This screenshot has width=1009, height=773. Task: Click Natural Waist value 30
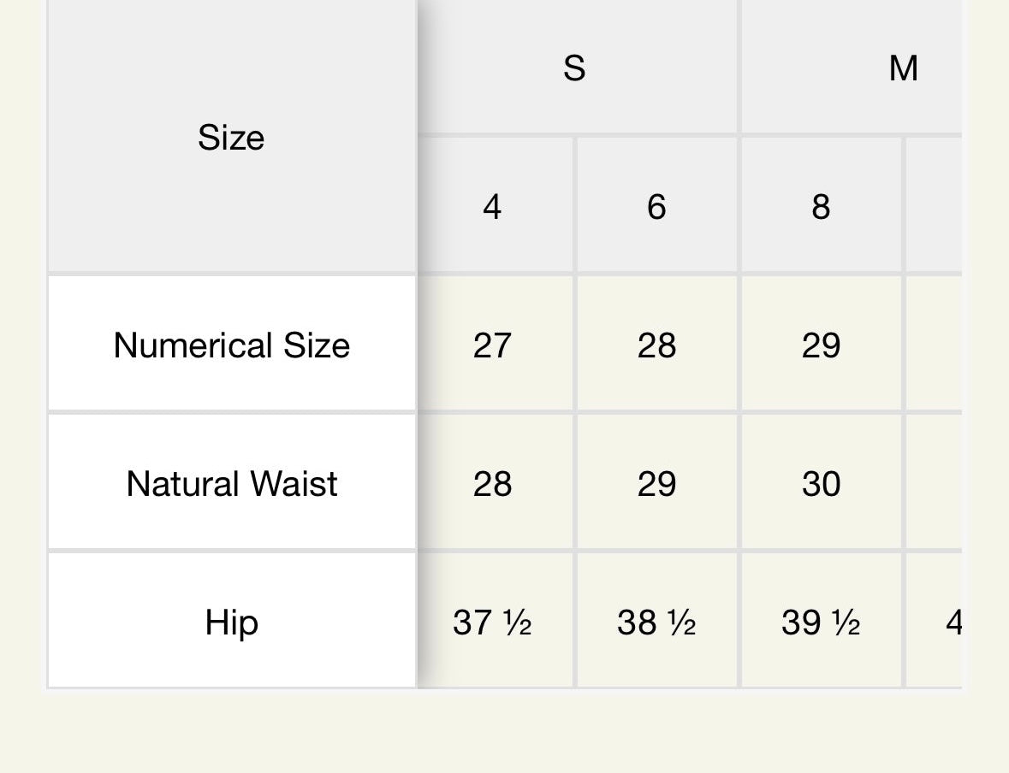821,484
